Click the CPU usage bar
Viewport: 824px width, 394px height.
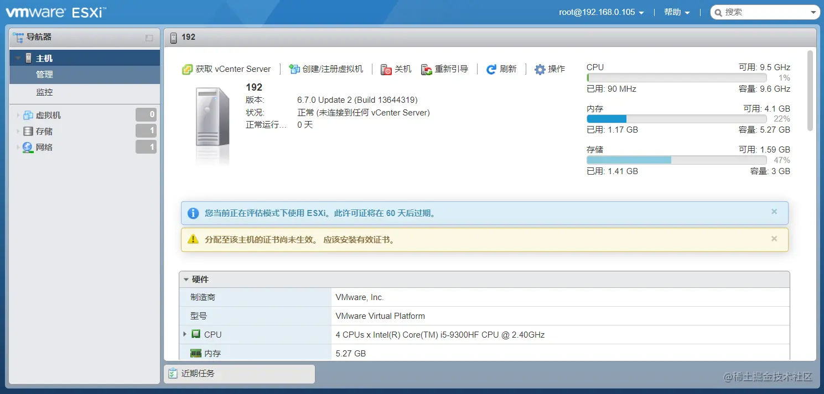click(676, 78)
